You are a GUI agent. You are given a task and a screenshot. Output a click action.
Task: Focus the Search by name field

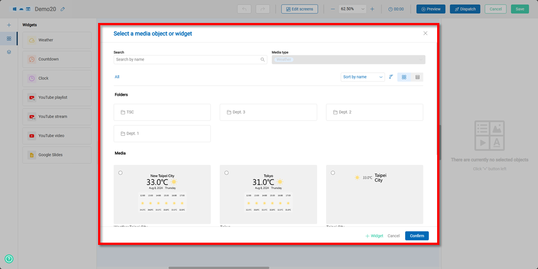point(186,59)
